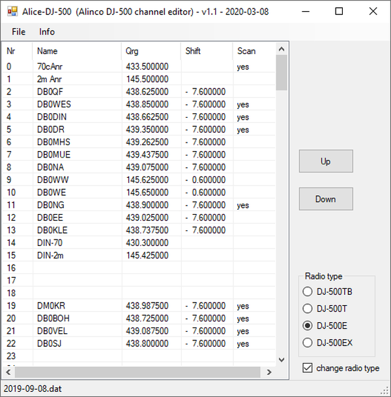This screenshot has width=391, height=397.
Task: Select the DJ-500T radio type
Action: coord(307,309)
